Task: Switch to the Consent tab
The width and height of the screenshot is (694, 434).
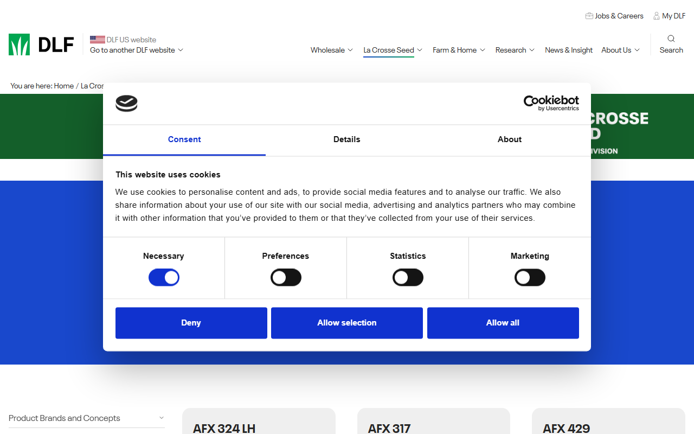Action: tap(184, 140)
